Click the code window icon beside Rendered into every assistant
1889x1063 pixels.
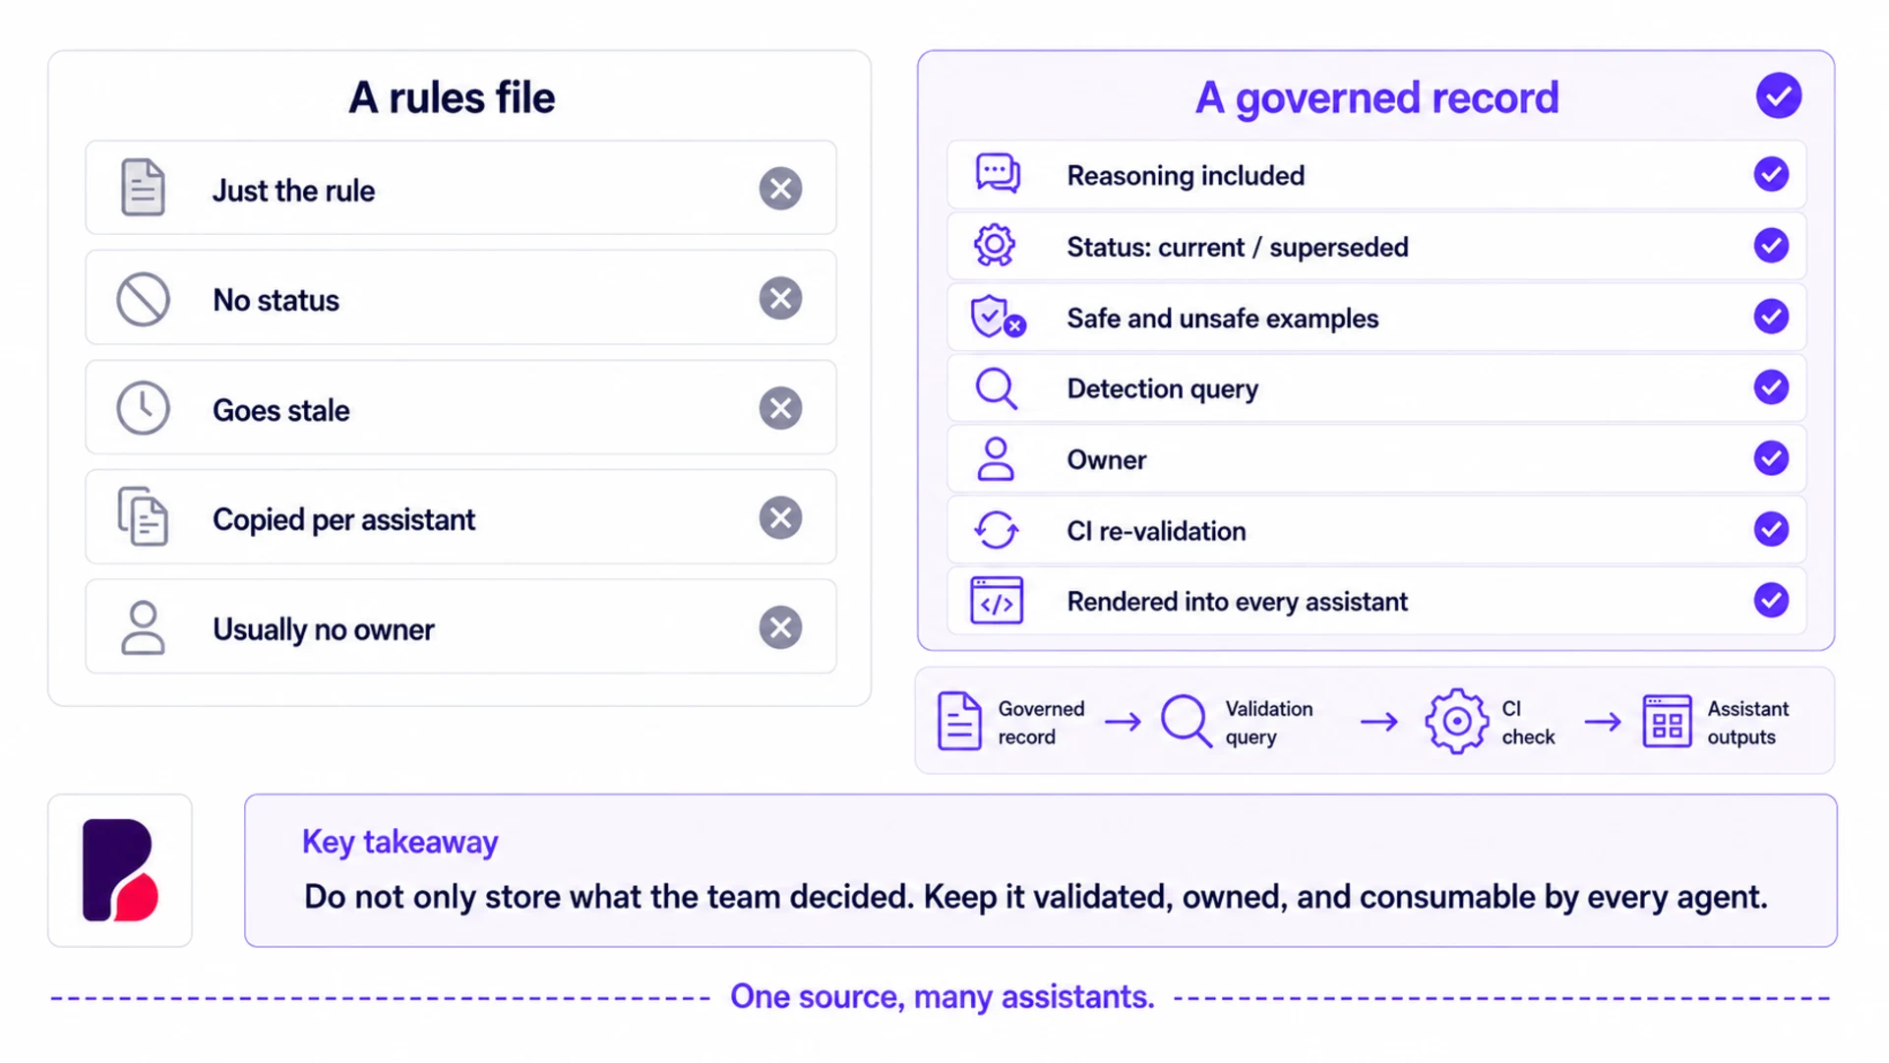996,601
